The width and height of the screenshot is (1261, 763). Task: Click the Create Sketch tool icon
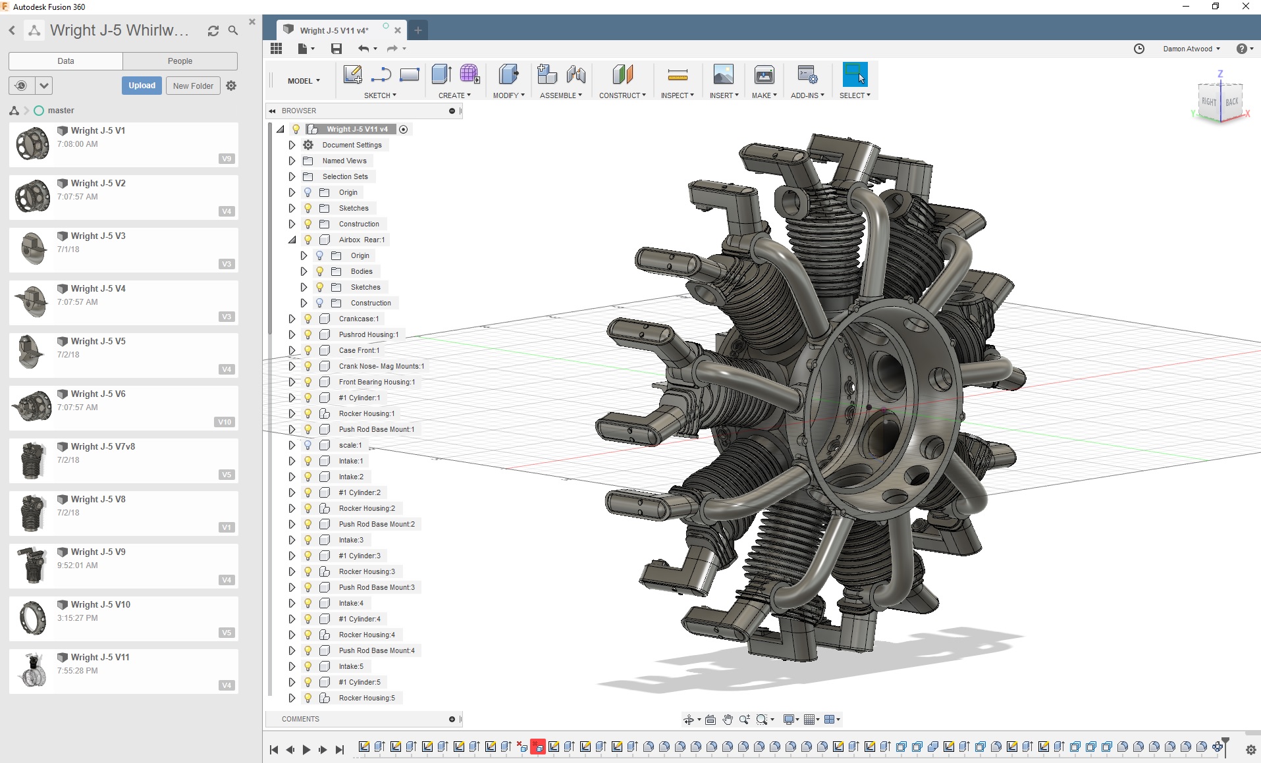pos(352,74)
